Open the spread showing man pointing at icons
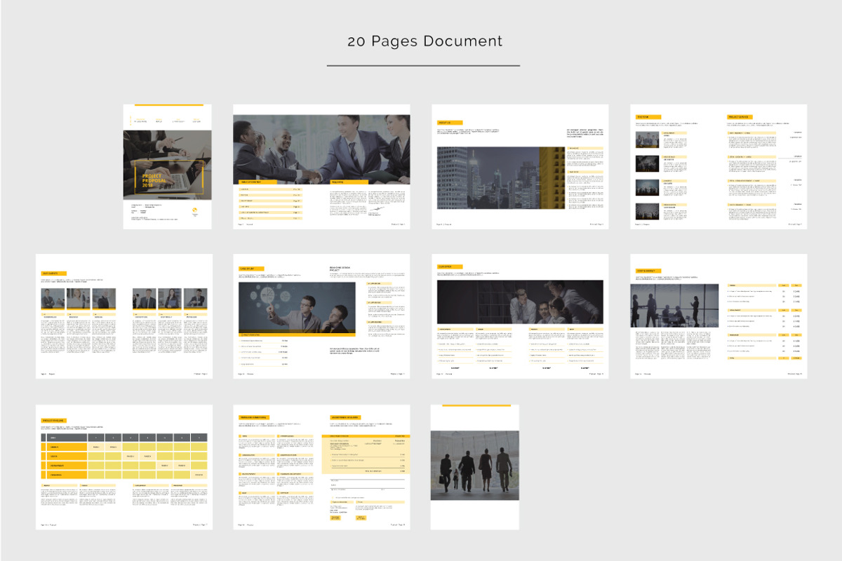The image size is (842, 561). click(x=321, y=316)
